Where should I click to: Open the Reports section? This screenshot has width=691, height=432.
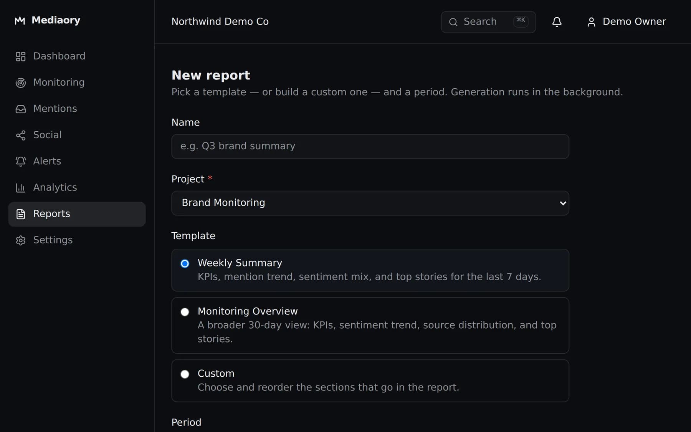click(77, 214)
